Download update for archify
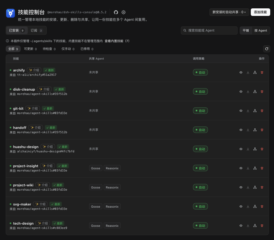The width and height of the screenshot is (274, 240). (248, 72)
